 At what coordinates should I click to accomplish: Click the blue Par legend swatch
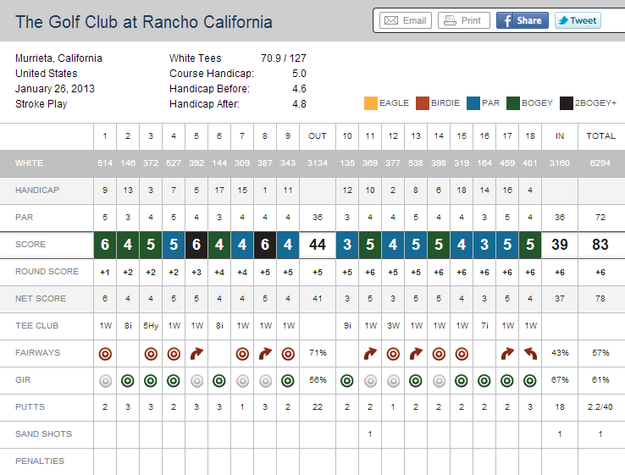473,103
